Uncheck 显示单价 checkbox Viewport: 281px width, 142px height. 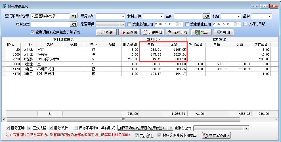click(137, 135)
